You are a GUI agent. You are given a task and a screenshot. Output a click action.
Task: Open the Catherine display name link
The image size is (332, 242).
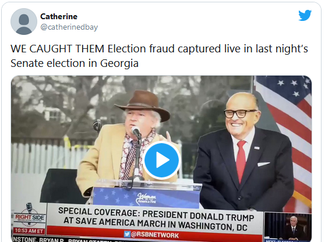(x=59, y=16)
